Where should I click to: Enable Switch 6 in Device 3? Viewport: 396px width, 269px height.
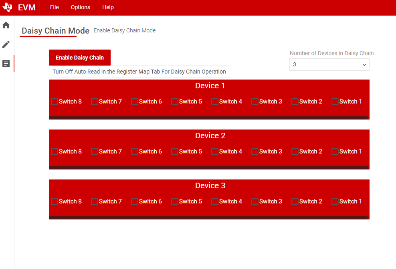coord(135,201)
